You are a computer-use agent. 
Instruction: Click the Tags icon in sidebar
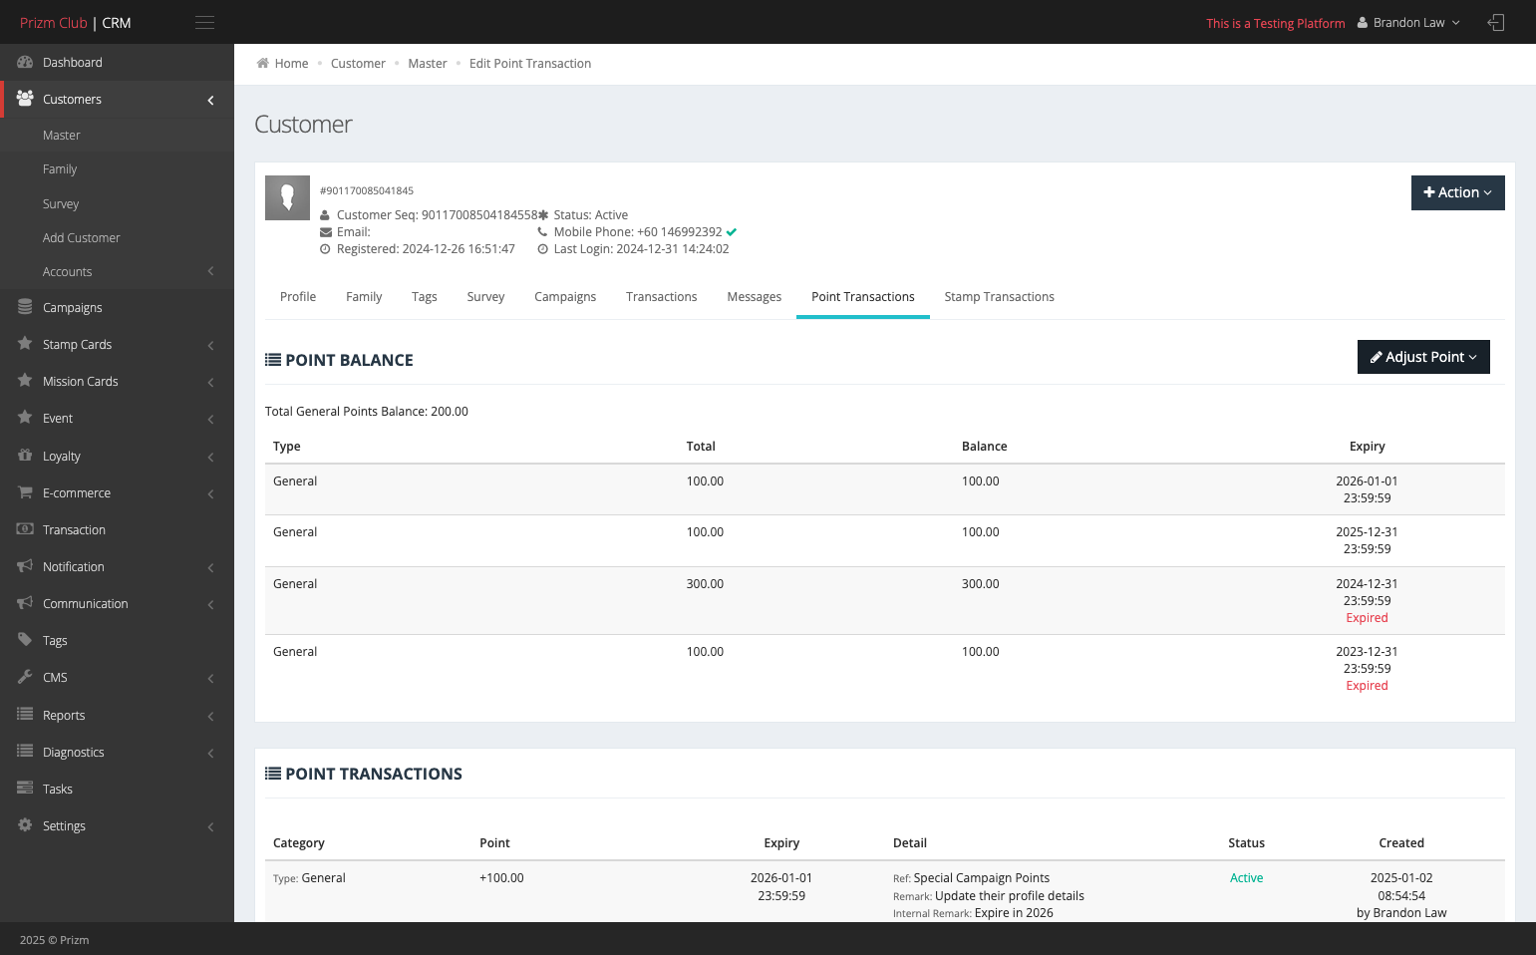[25, 640]
